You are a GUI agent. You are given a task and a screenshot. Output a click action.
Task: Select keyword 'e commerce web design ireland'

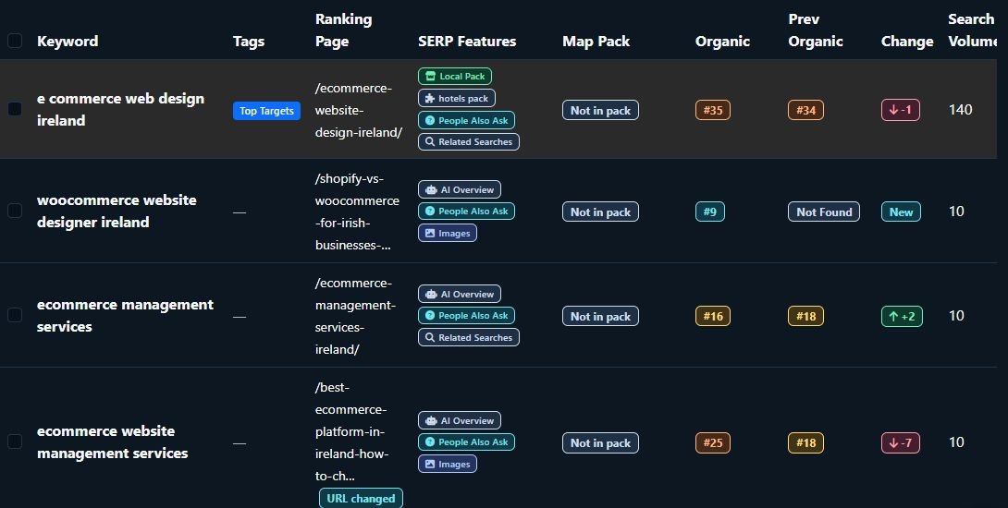click(x=121, y=109)
